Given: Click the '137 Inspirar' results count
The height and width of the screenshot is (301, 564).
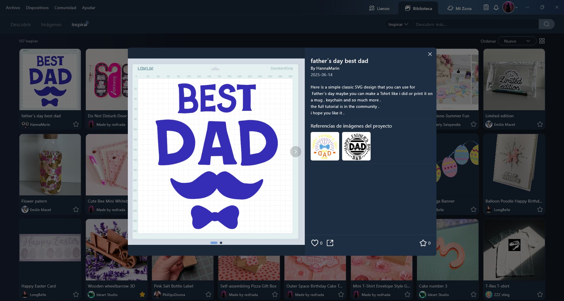Looking at the screenshot, I should click(29, 41).
